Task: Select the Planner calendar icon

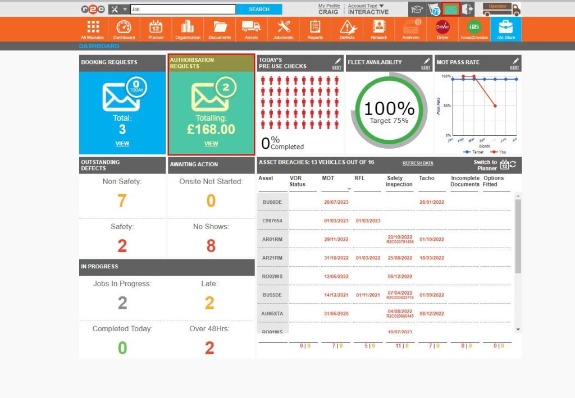Action: (x=156, y=27)
